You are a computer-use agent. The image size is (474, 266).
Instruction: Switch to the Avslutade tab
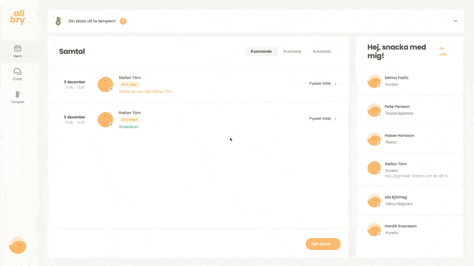tap(292, 51)
